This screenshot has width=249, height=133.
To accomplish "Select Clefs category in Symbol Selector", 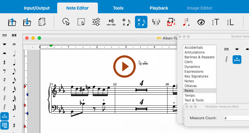I will click(x=188, y=62).
